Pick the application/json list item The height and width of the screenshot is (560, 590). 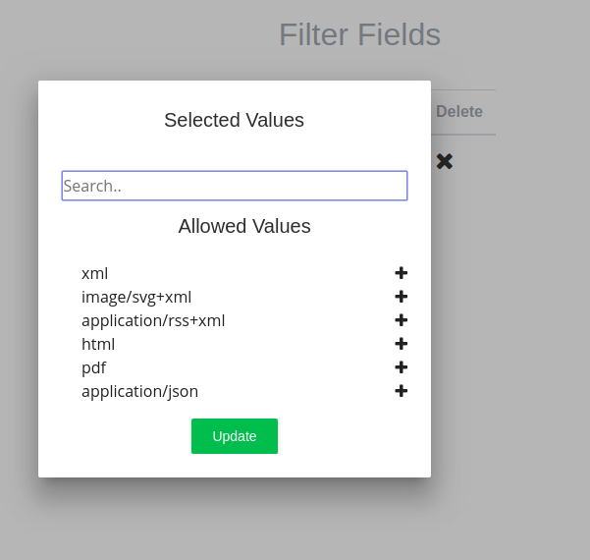[x=139, y=391]
